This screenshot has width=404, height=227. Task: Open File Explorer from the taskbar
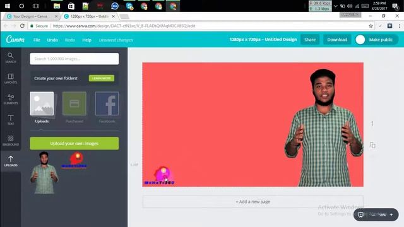(57, 6)
